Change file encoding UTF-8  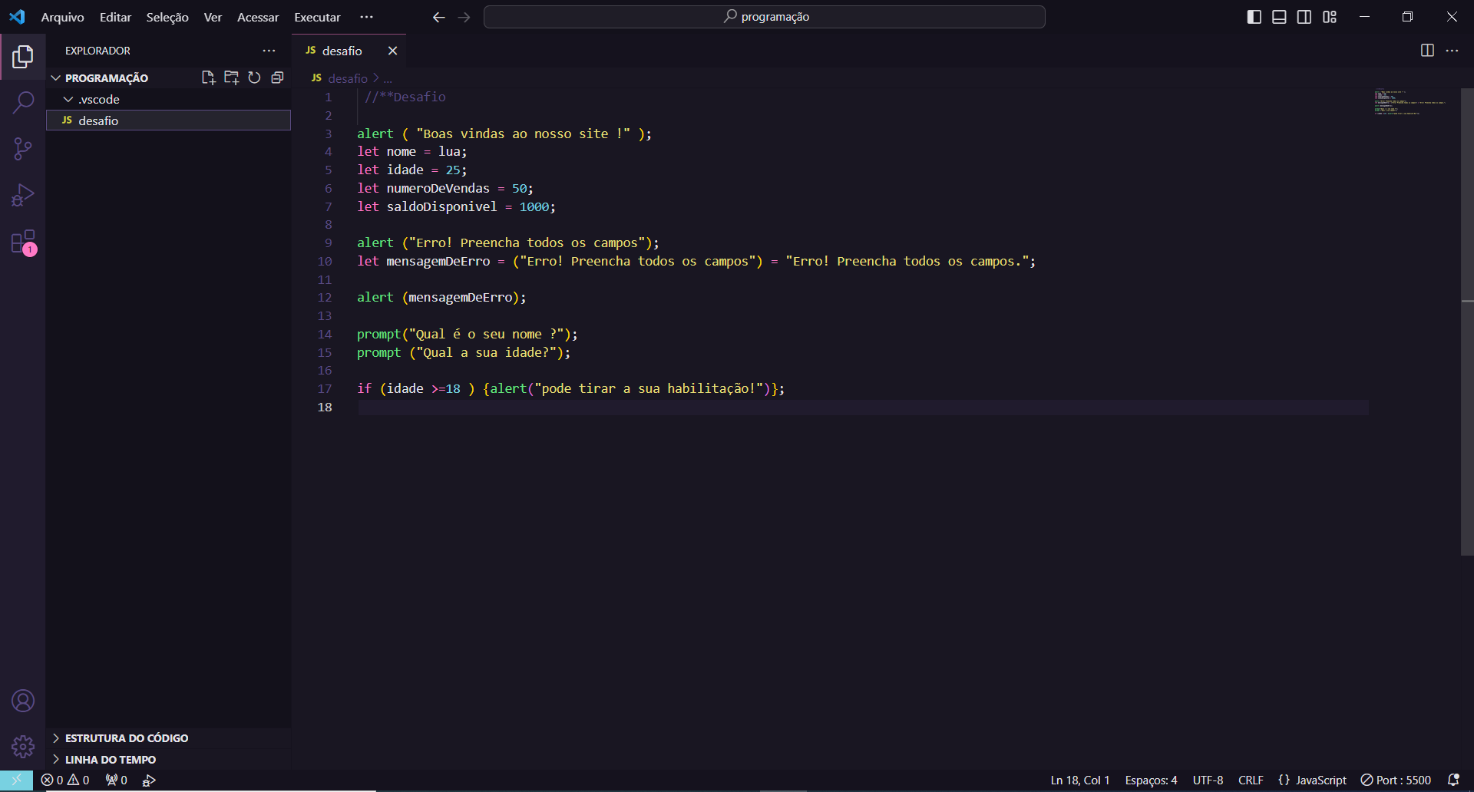tap(1208, 780)
